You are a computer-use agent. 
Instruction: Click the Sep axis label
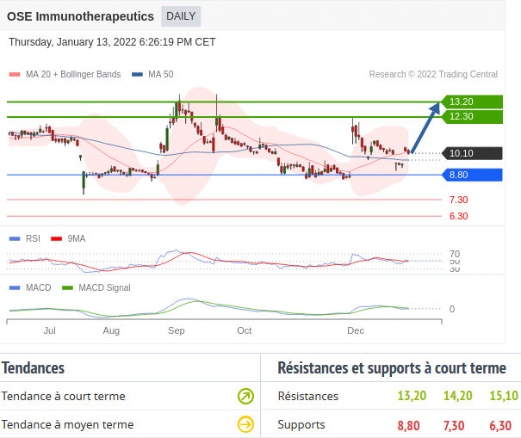(x=176, y=330)
